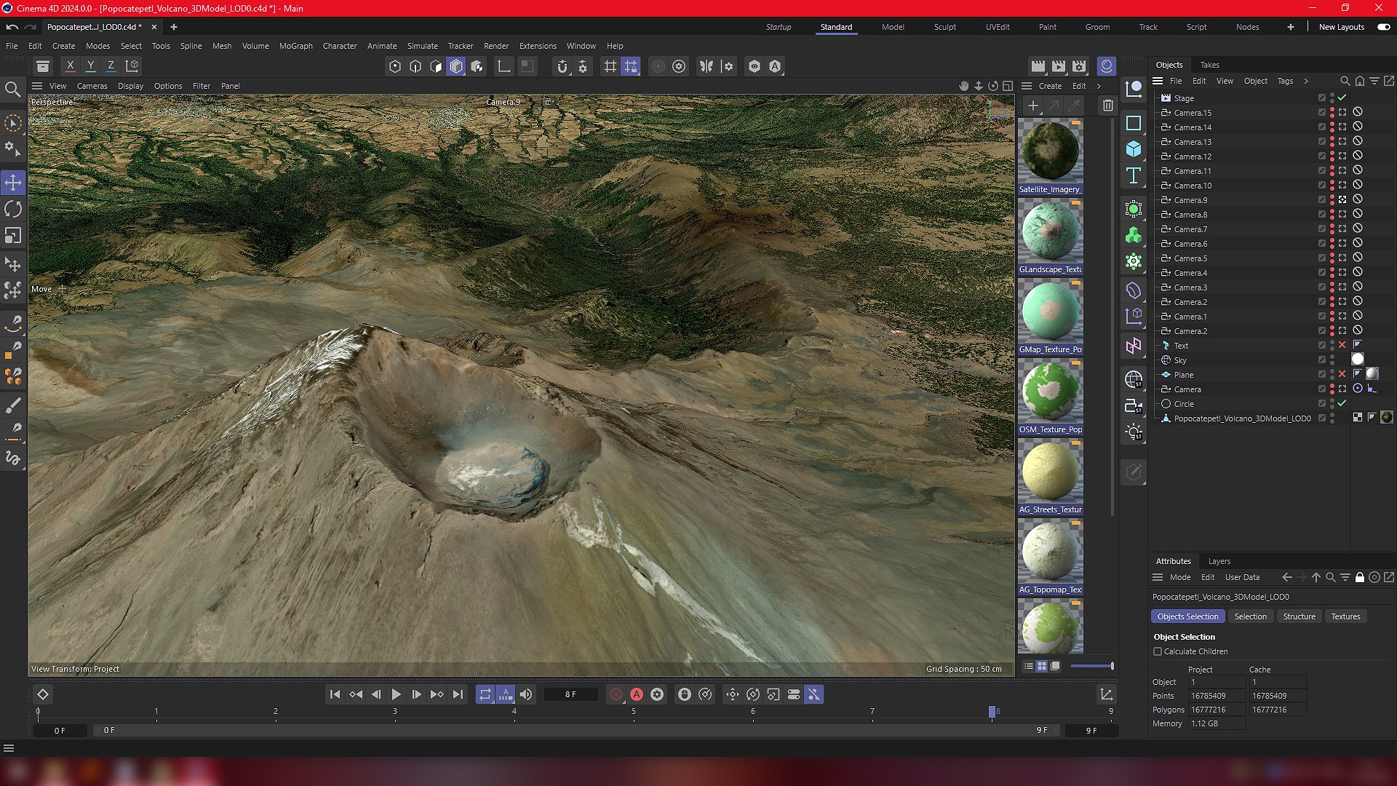Switch to the Takes tab
This screenshot has height=786, width=1397.
click(1209, 65)
